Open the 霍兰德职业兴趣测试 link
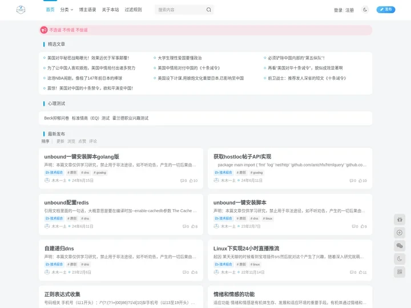 [130, 118]
